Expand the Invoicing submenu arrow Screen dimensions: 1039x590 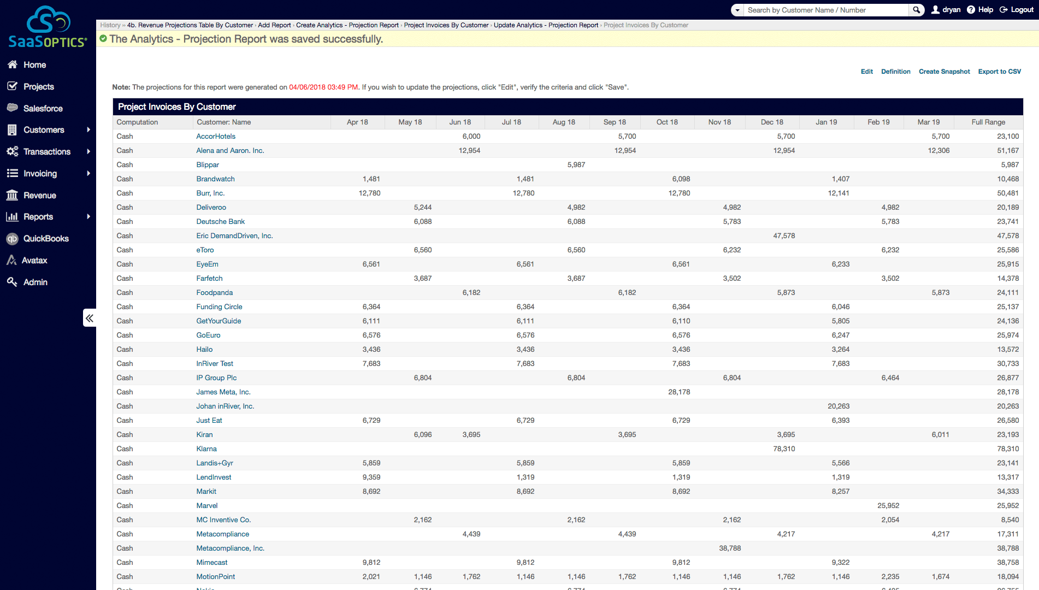pos(88,173)
